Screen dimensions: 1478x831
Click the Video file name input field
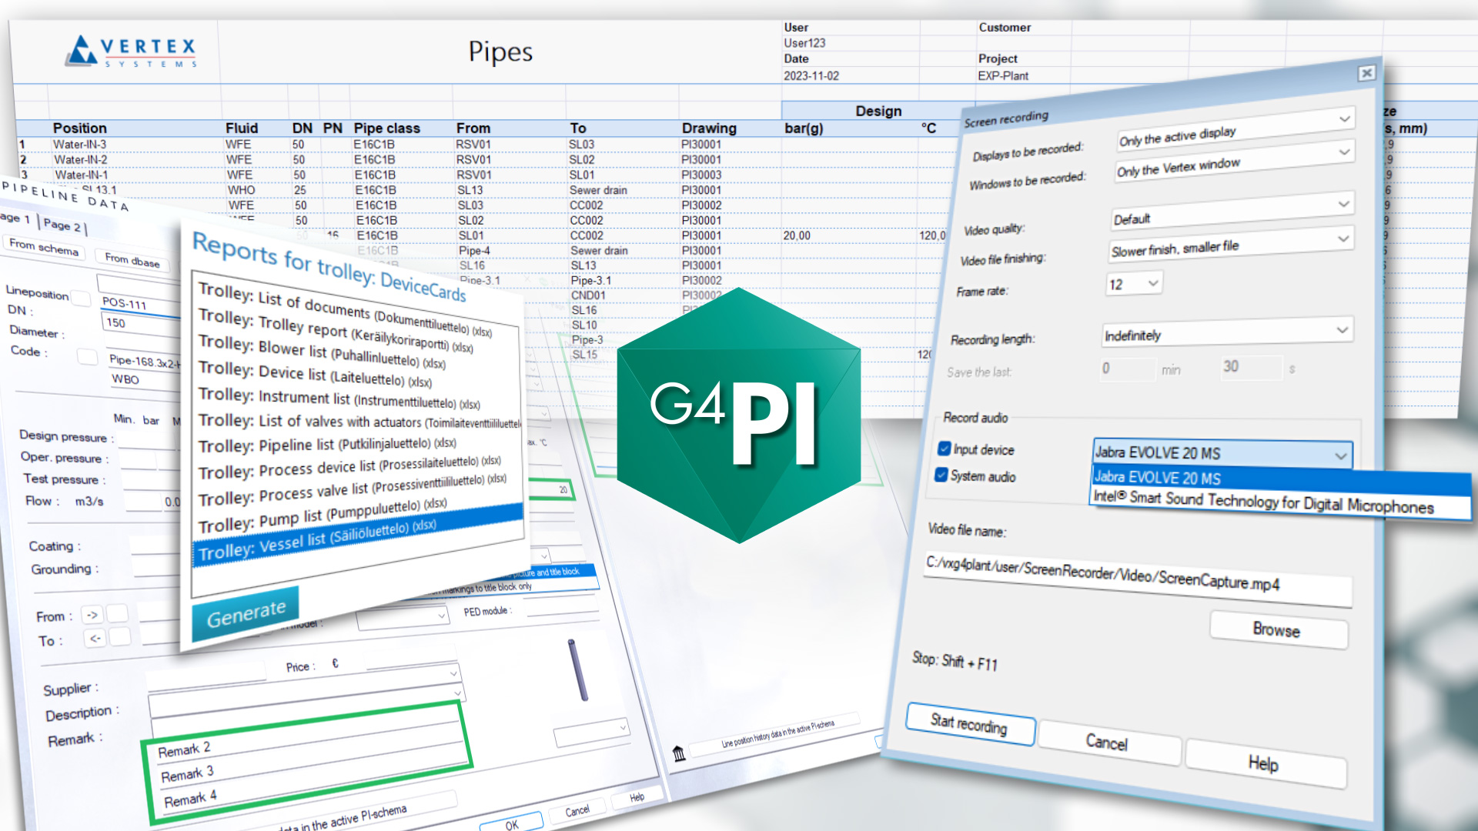pyautogui.click(x=1138, y=579)
